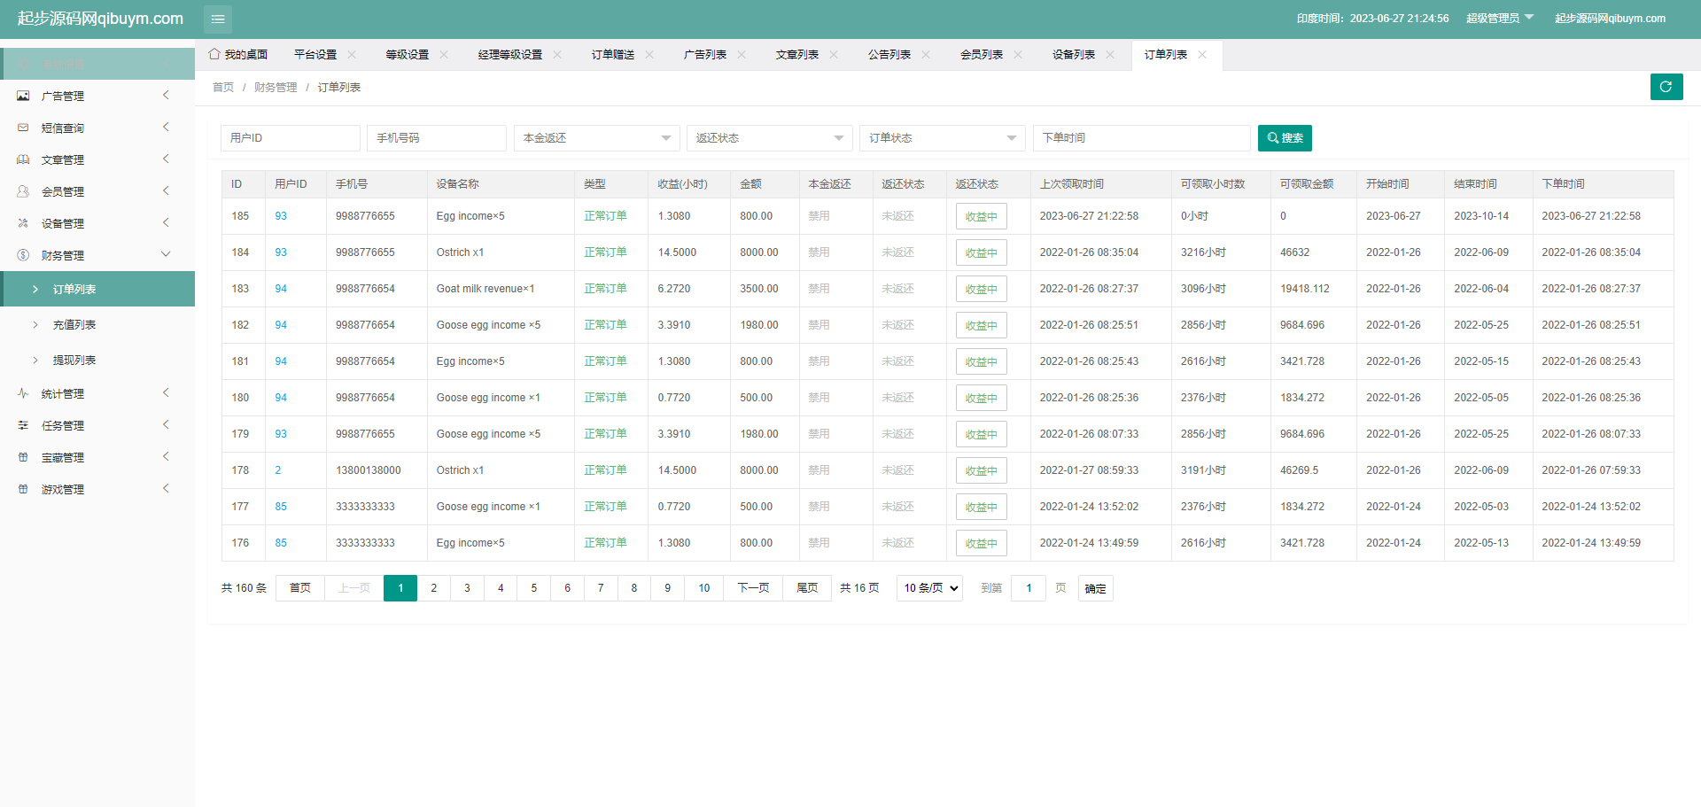Click the 搜索 search button
The height and width of the screenshot is (807, 1701).
1285,138
